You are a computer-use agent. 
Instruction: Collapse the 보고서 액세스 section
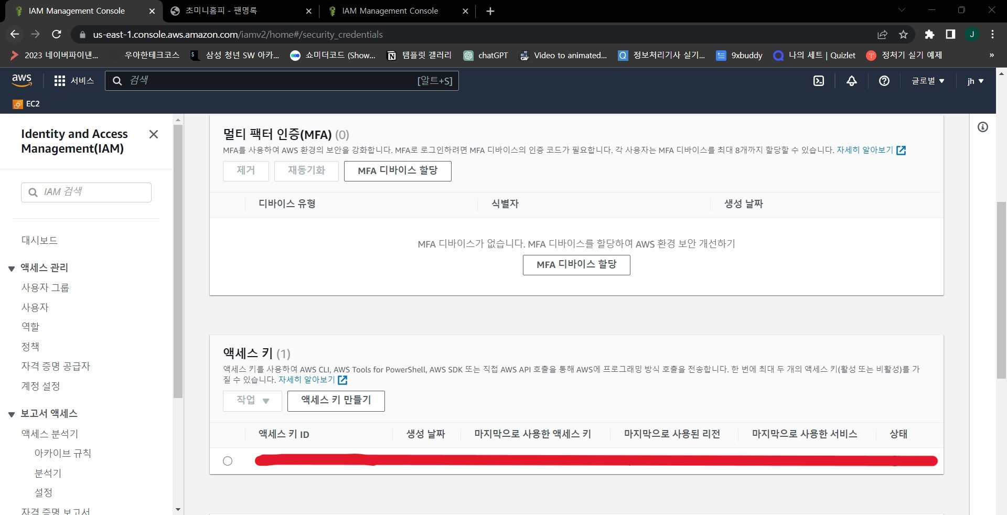pyautogui.click(x=12, y=414)
